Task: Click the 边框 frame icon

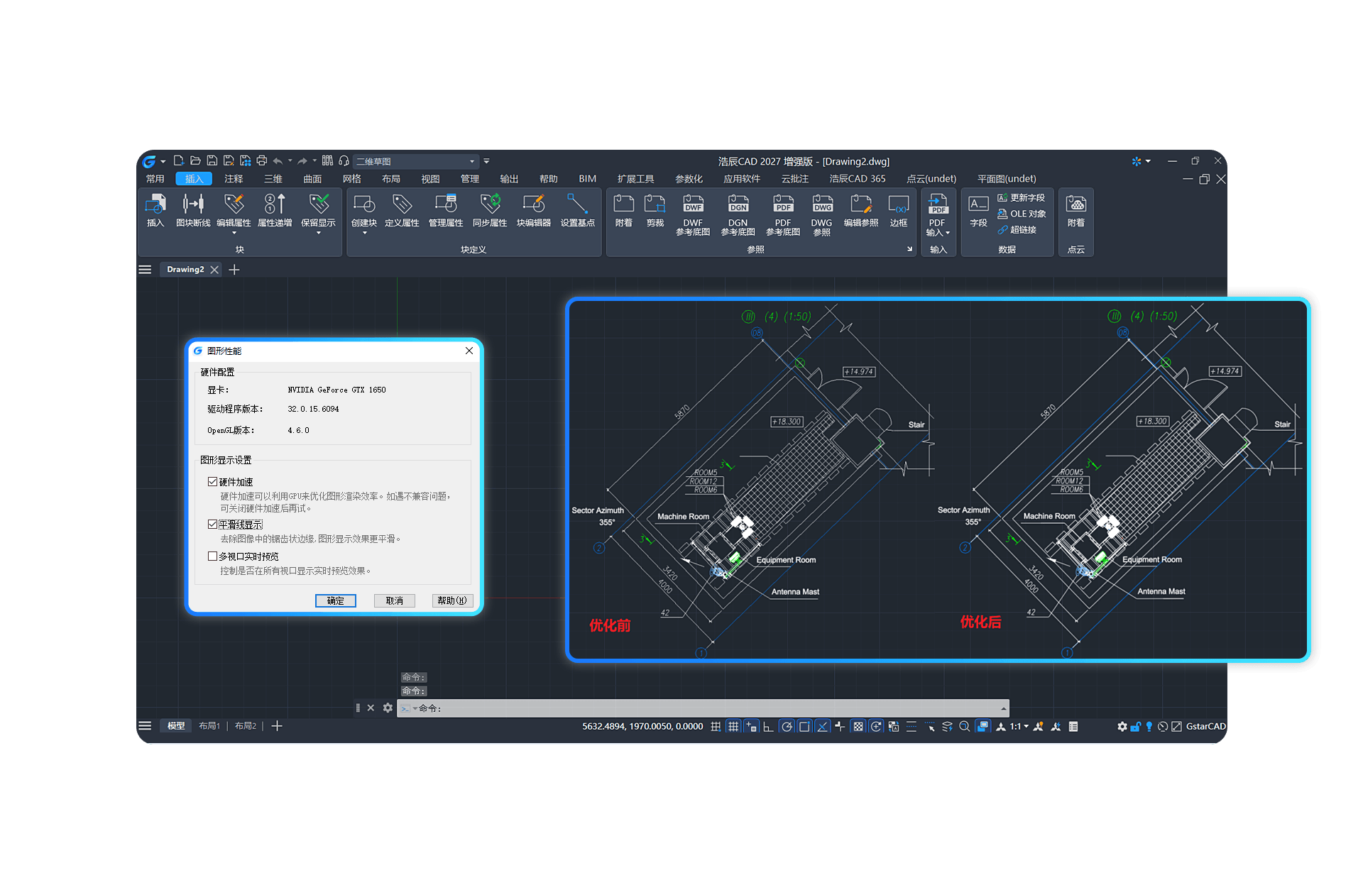Action: click(899, 211)
